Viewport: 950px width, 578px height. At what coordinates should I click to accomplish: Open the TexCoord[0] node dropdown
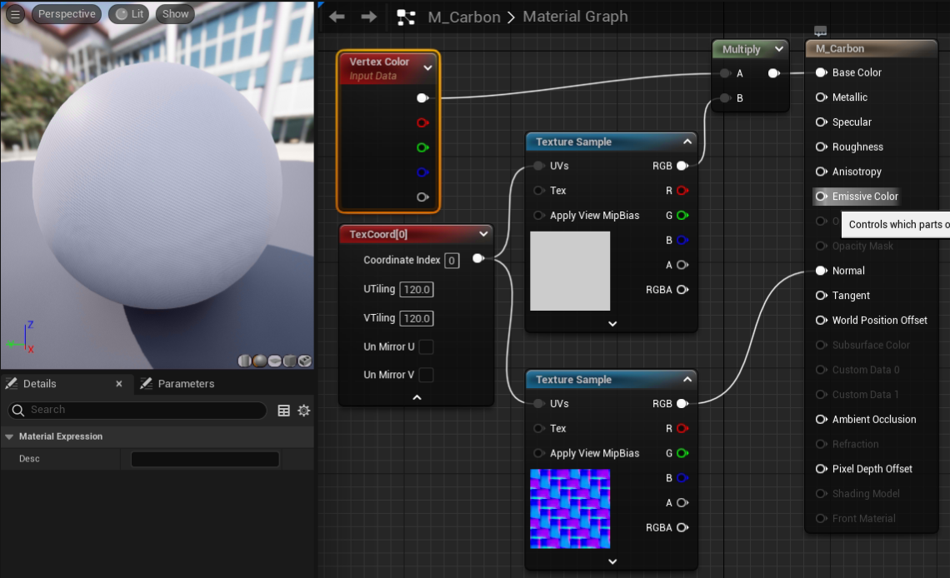[482, 234]
